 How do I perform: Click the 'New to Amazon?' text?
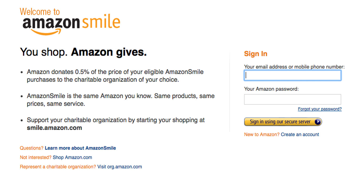[262, 135]
